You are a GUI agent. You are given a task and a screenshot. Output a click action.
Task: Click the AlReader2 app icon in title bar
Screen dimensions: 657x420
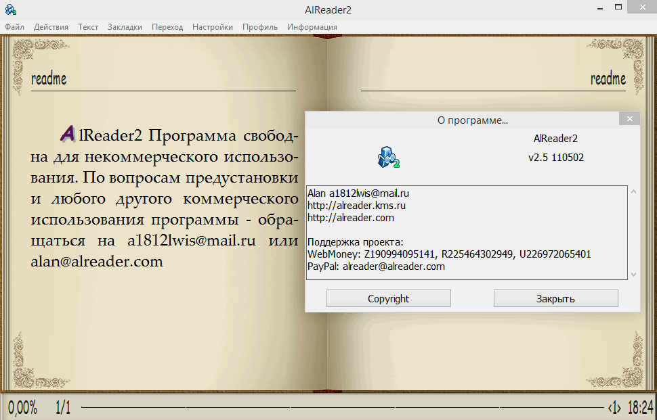click(x=10, y=9)
